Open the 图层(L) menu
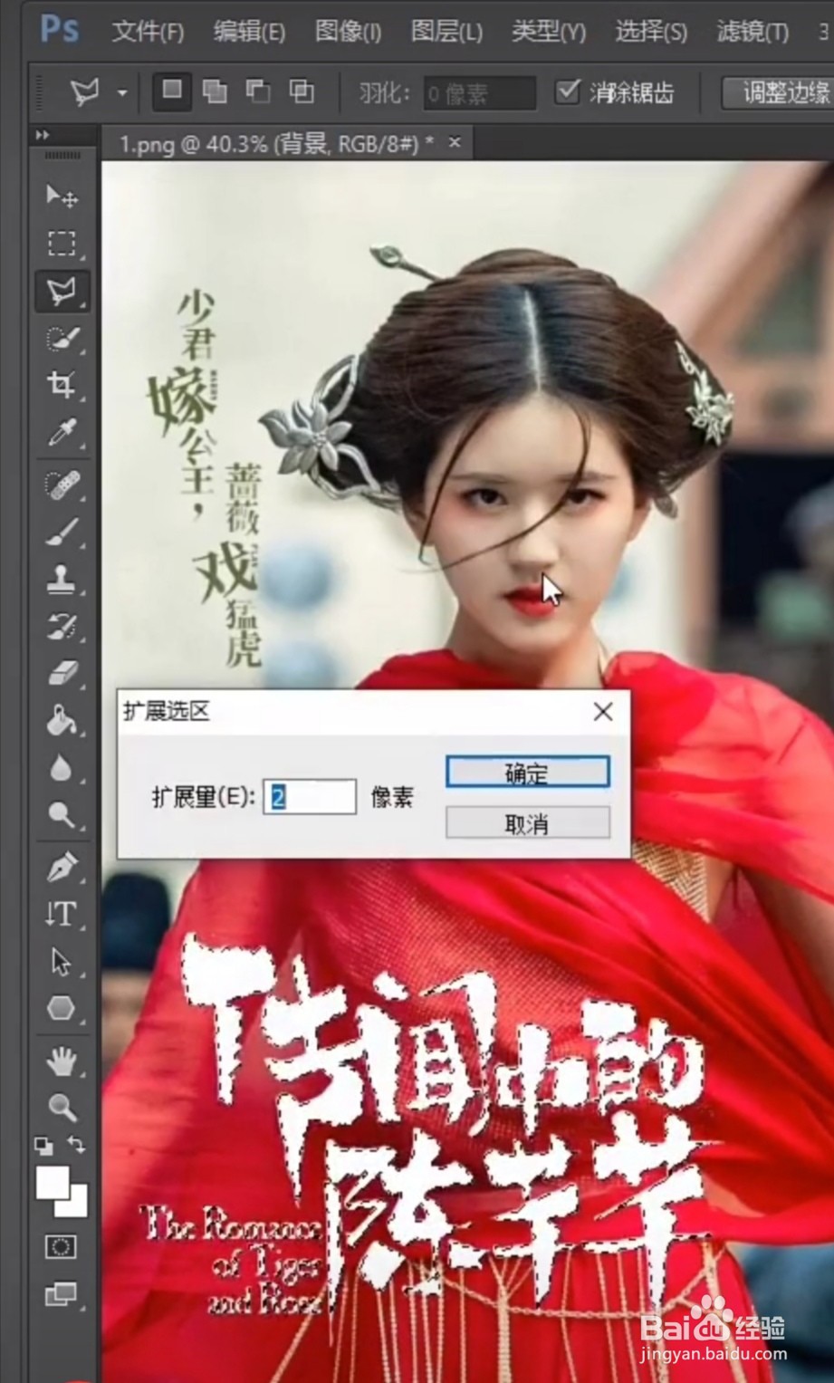Image resolution: width=834 pixels, height=1383 pixels. [x=446, y=32]
